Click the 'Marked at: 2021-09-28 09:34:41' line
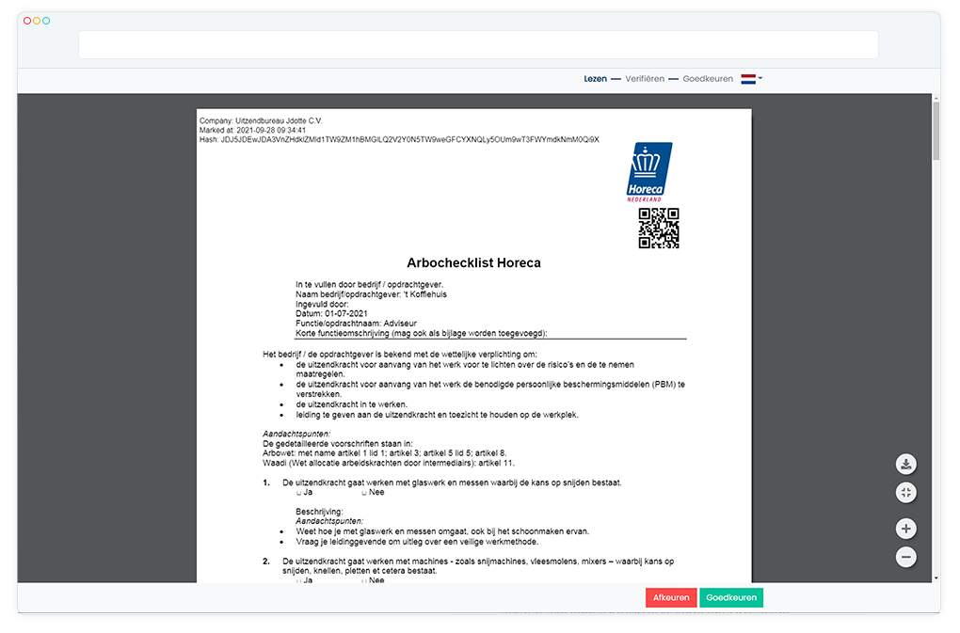Viewport: 960px width, 633px height. pos(252,131)
